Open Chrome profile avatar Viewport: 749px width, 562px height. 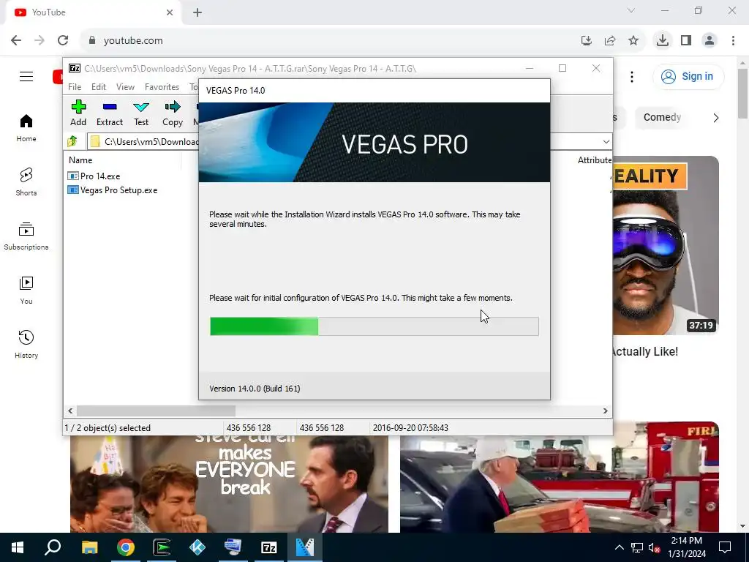point(710,41)
